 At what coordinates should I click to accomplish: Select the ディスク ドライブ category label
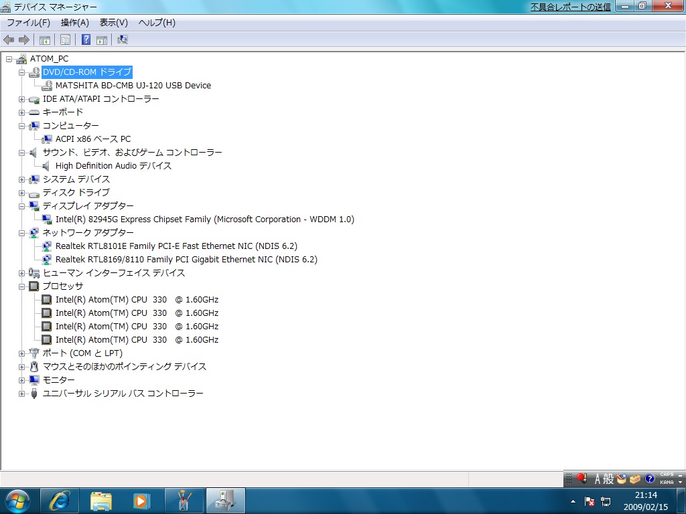76,193
